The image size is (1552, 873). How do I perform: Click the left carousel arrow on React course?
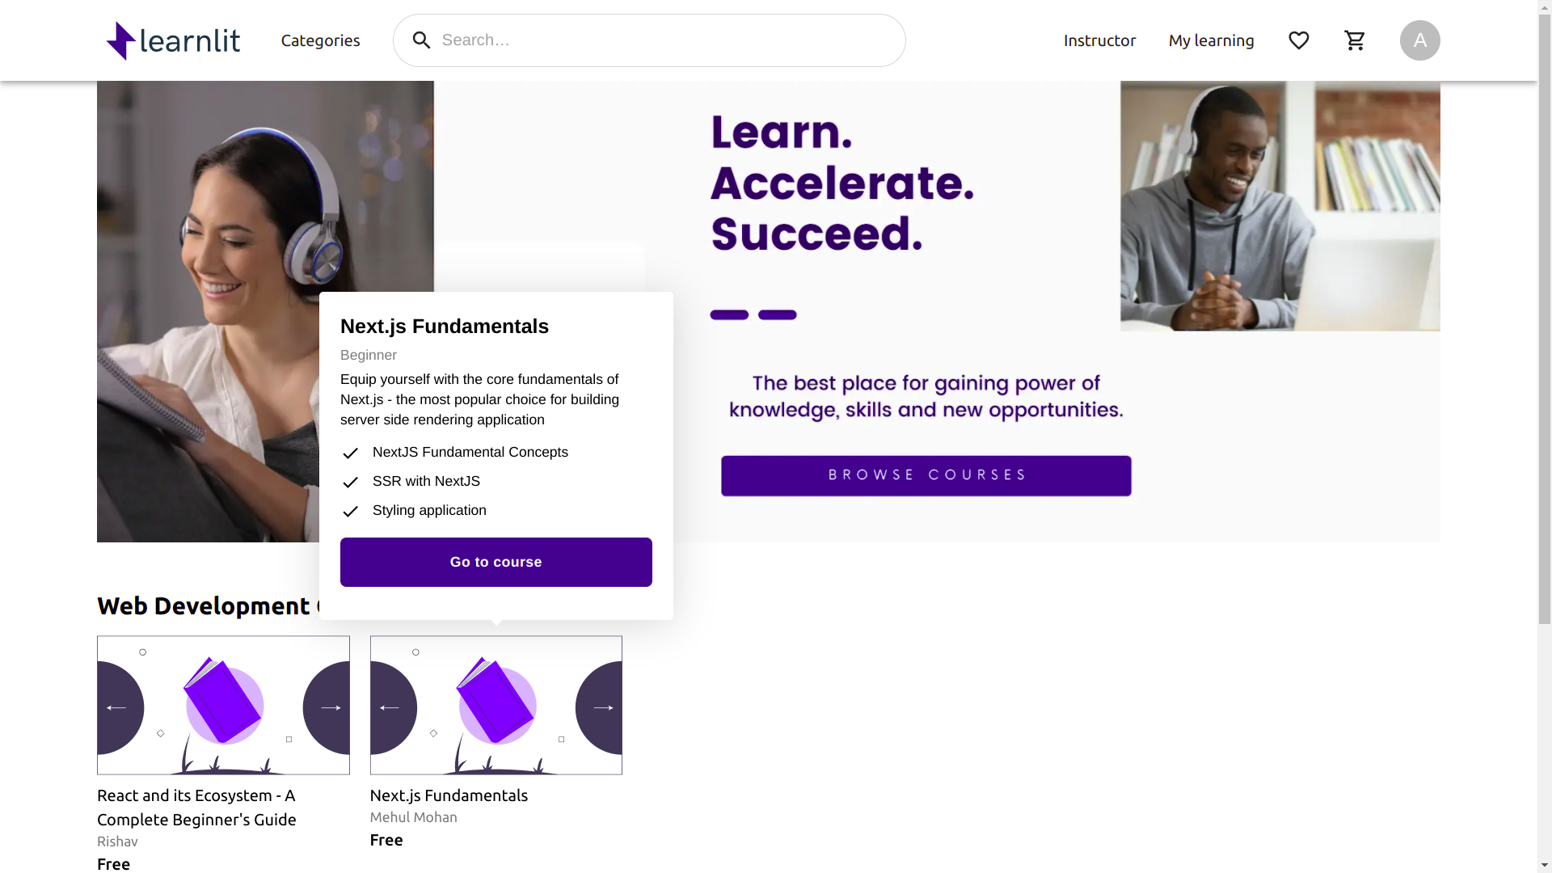pos(115,706)
